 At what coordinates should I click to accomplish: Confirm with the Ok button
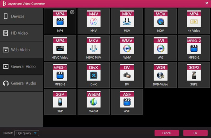click(195, 133)
